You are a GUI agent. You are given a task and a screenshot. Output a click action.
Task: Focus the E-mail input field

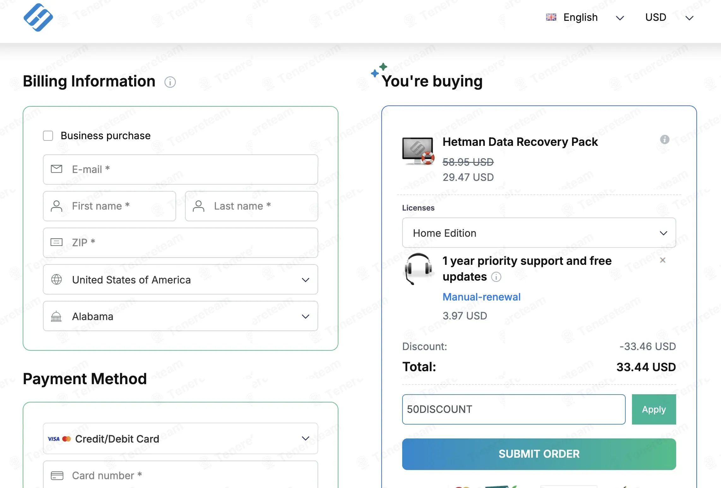181,170
